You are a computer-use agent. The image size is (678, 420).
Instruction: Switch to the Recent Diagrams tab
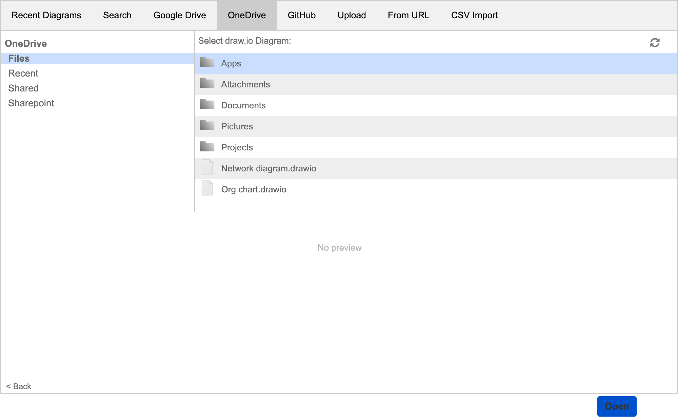tap(46, 15)
